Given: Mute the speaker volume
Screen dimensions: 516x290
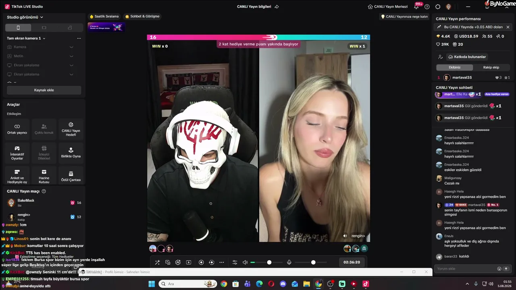Looking at the screenshot, I should tap(245, 262).
